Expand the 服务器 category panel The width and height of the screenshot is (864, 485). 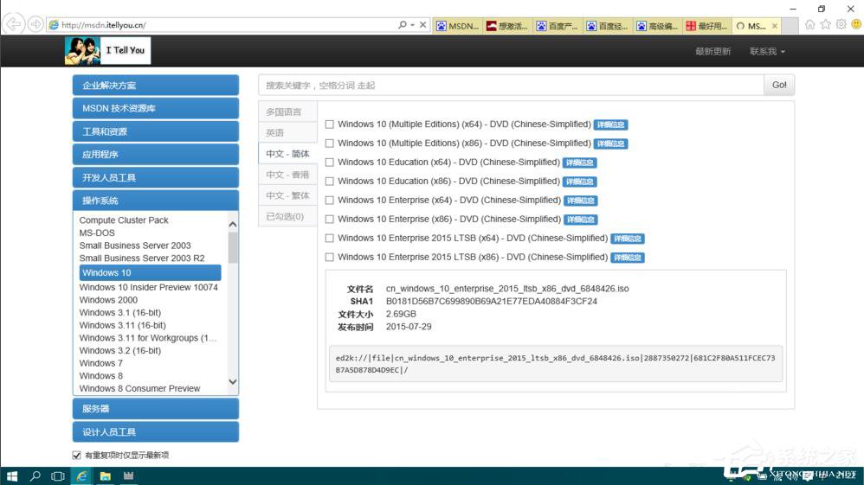point(155,409)
